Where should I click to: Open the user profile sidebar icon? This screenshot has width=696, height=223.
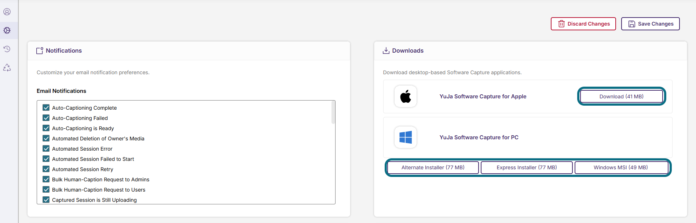[x=7, y=12]
